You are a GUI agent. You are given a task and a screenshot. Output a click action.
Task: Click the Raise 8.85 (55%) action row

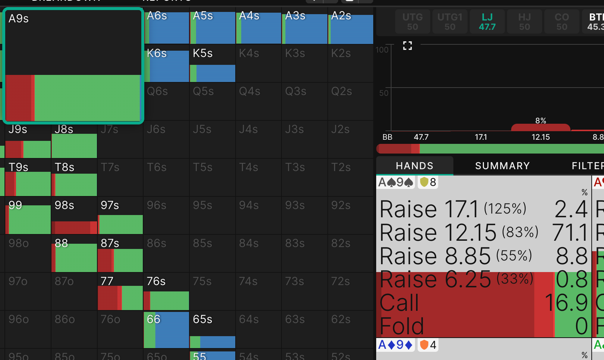point(484,256)
